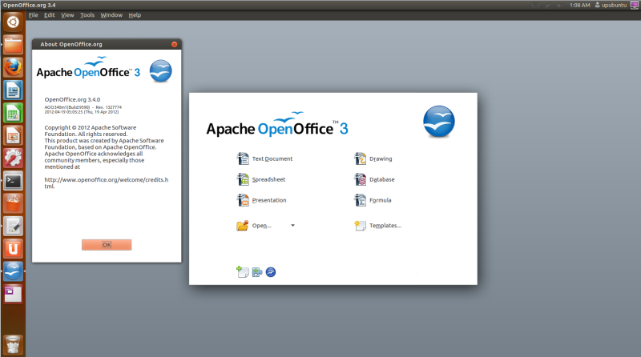Close the About OpenOffice.org dialog
Image resolution: width=641 pixels, height=357 pixels.
174,44
